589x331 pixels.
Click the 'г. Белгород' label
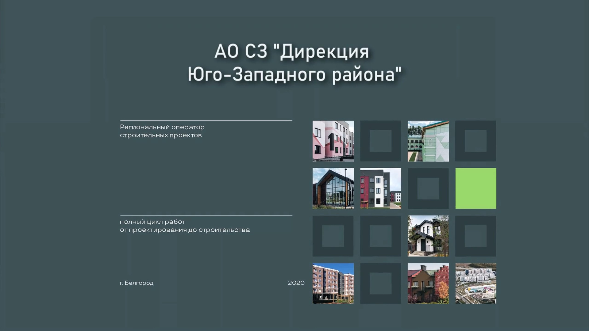coord(137,283)
